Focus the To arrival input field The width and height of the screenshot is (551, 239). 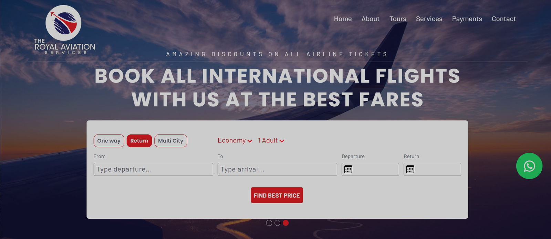click(x=277, y=169)
